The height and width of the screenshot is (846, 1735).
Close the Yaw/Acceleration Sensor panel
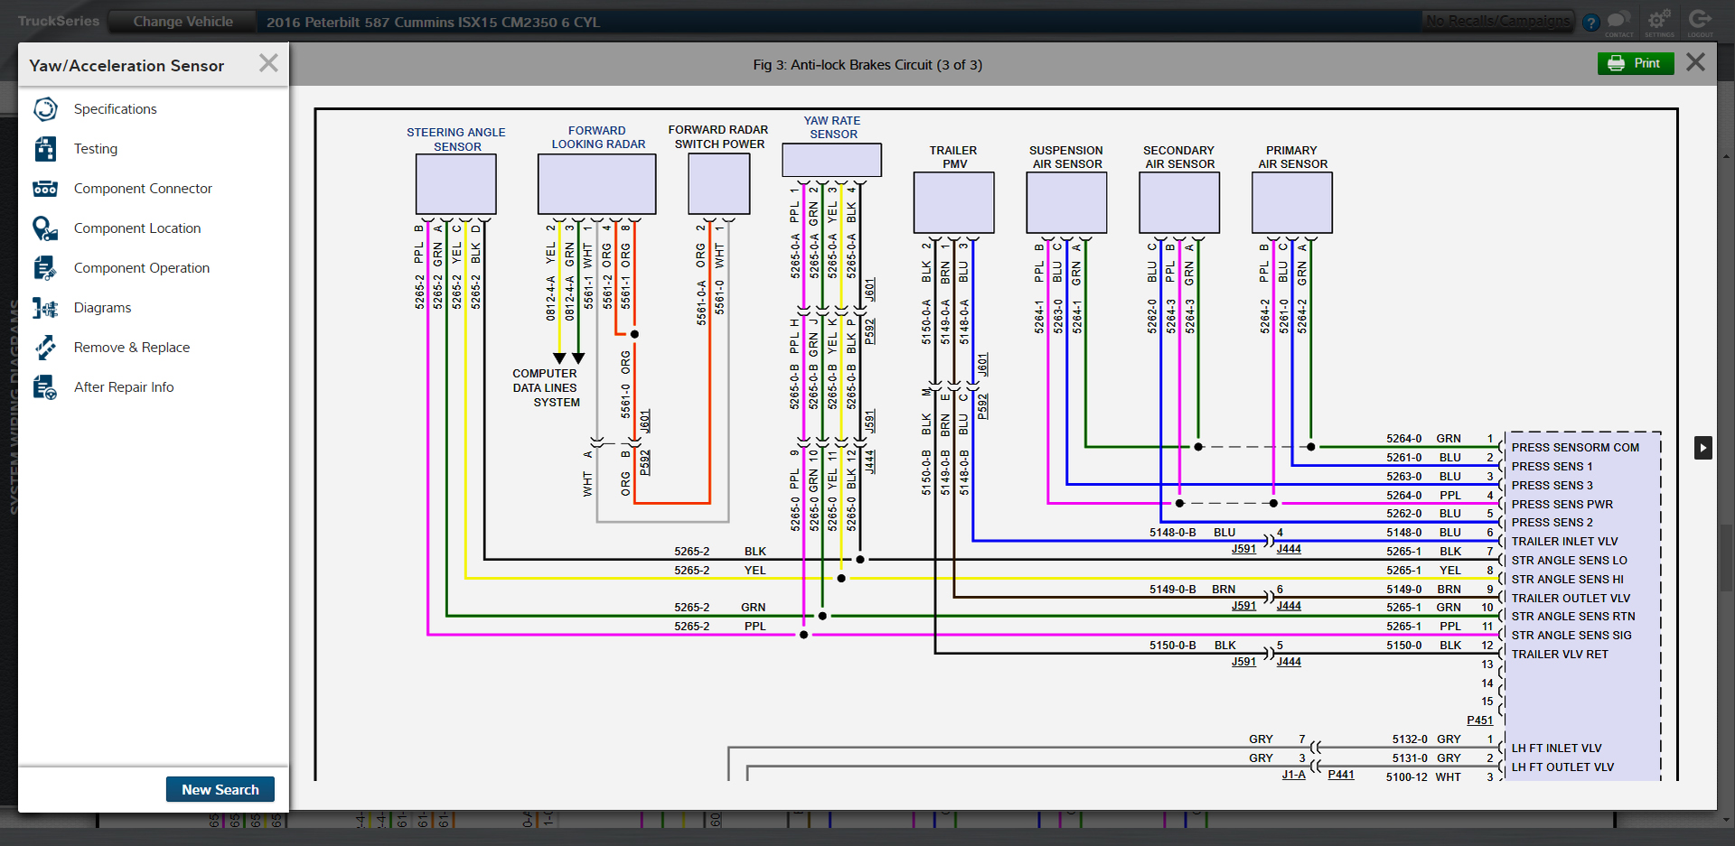[267, 62]
